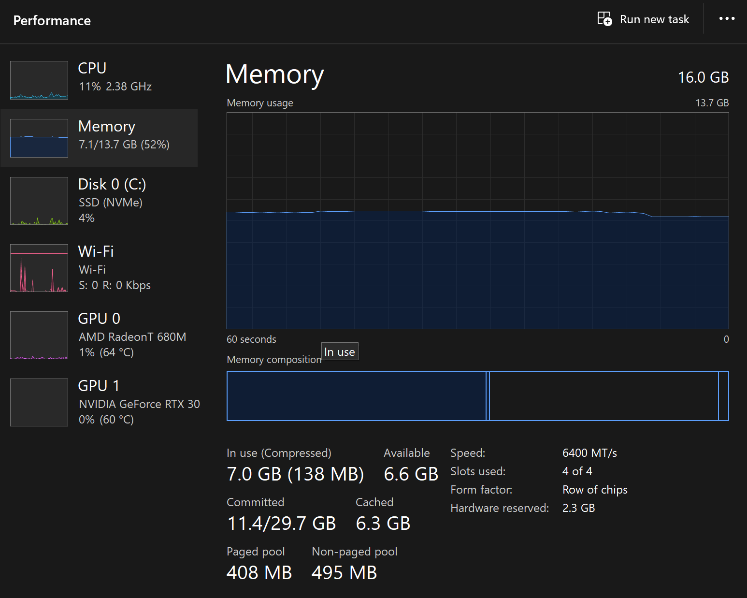Image resolution: width=747 pixels, height=598 pixels.
Task: Click the In use segment of memory composition
Action: pyautogui.click(x=356, y=396)
